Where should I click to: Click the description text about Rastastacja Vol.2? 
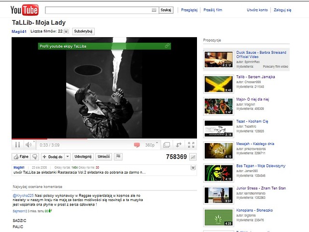point(79,173)
